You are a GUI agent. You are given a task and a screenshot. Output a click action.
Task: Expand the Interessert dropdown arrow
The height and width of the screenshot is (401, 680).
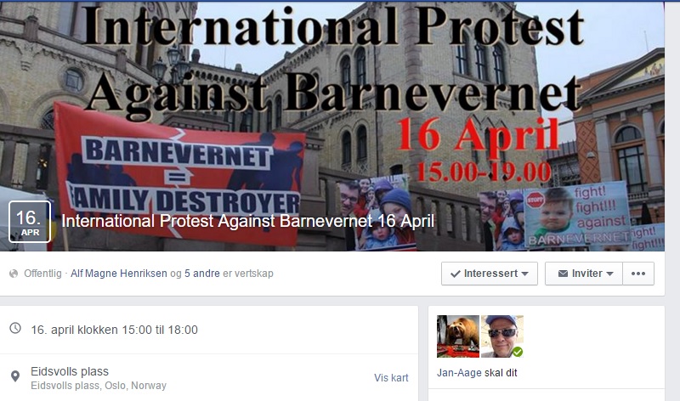[524, 274]
